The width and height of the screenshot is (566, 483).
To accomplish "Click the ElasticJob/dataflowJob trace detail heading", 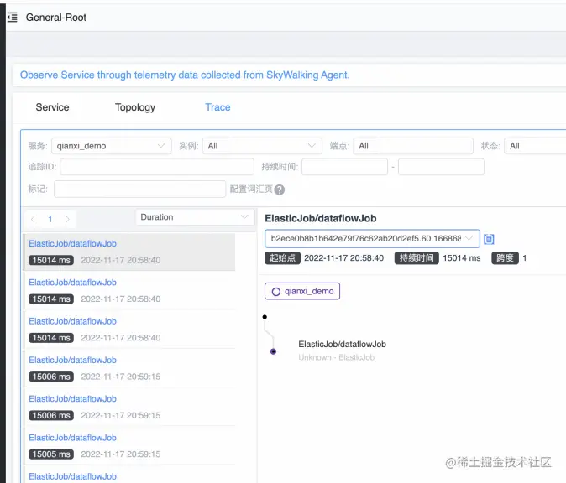I will (320, 218).
